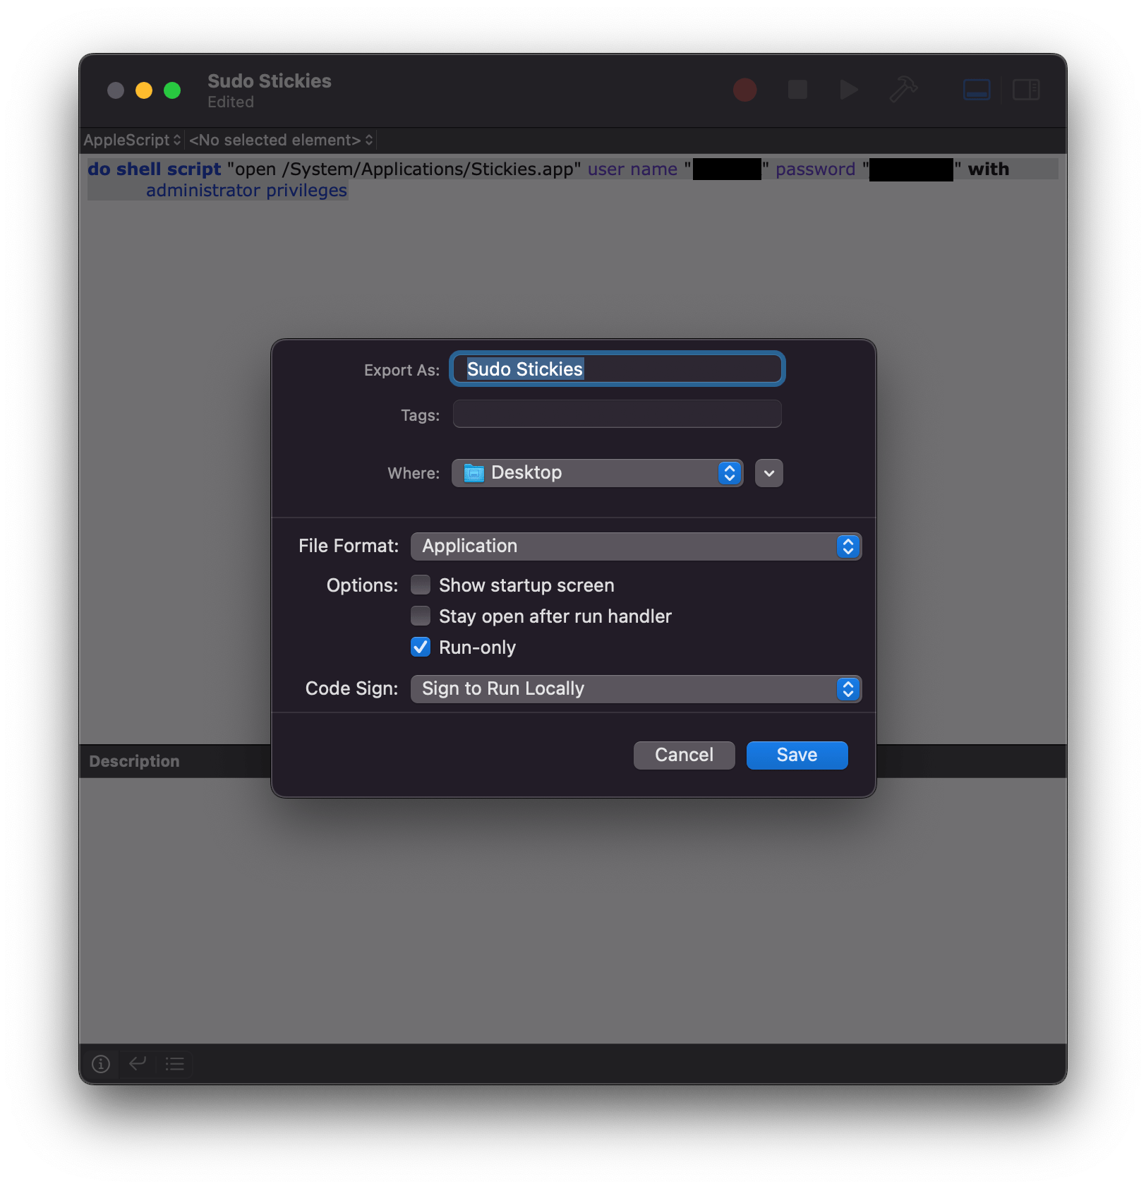1146x1189 pixels.
Task: Open the No selected element popup
Action: [x=281, y=140]
